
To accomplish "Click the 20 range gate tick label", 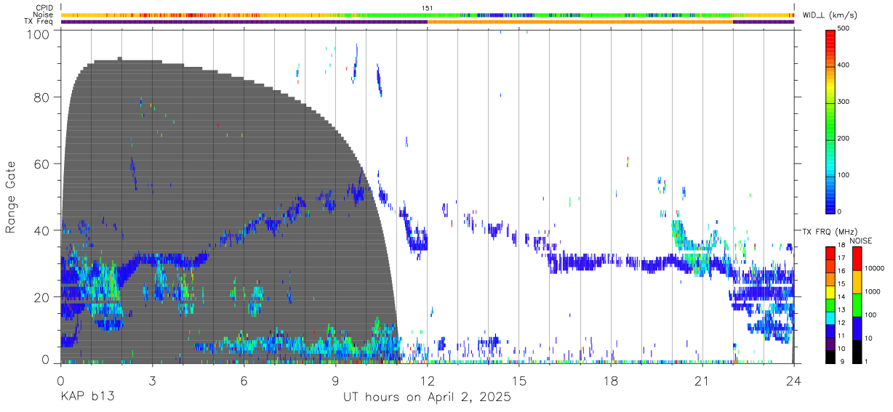I will coord(43,297).
